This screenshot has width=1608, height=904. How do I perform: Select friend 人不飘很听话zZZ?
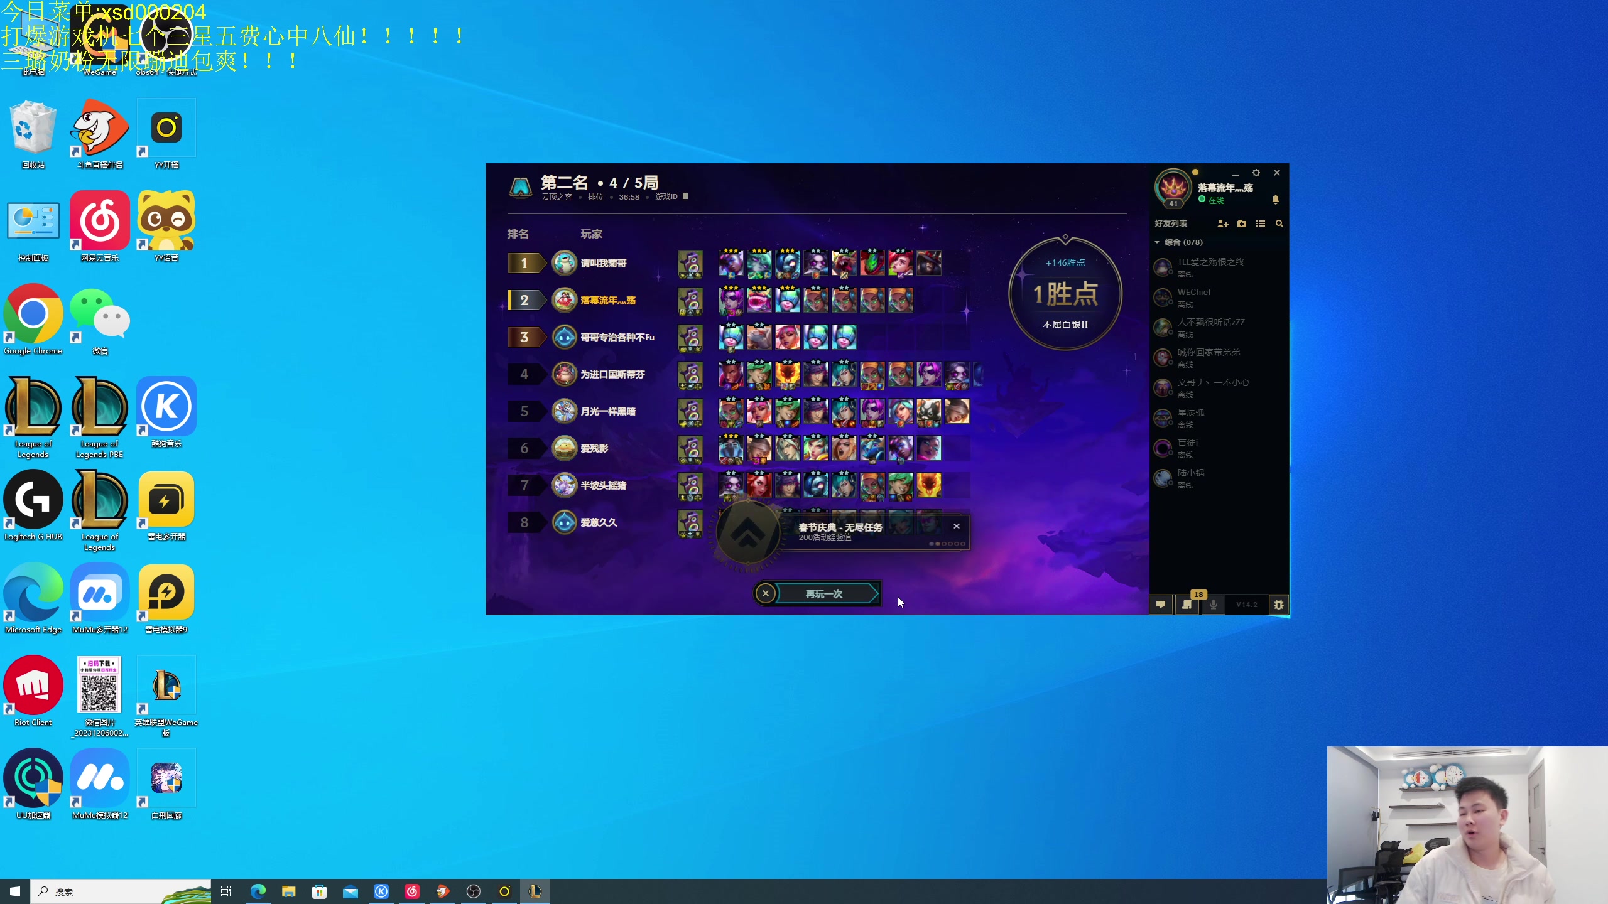pos(1217,327)
